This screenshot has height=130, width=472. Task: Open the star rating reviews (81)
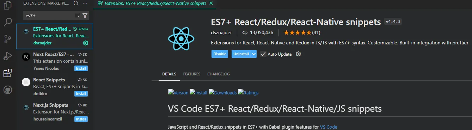(302, 32)
